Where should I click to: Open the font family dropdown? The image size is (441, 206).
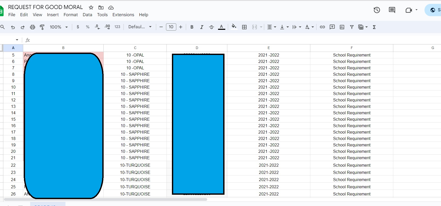pos(140,27)
